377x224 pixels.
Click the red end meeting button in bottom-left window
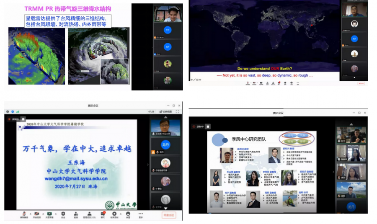click(x=169, y=215)
